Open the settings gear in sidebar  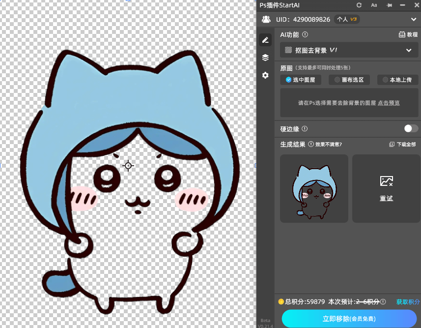pos(265,75)
